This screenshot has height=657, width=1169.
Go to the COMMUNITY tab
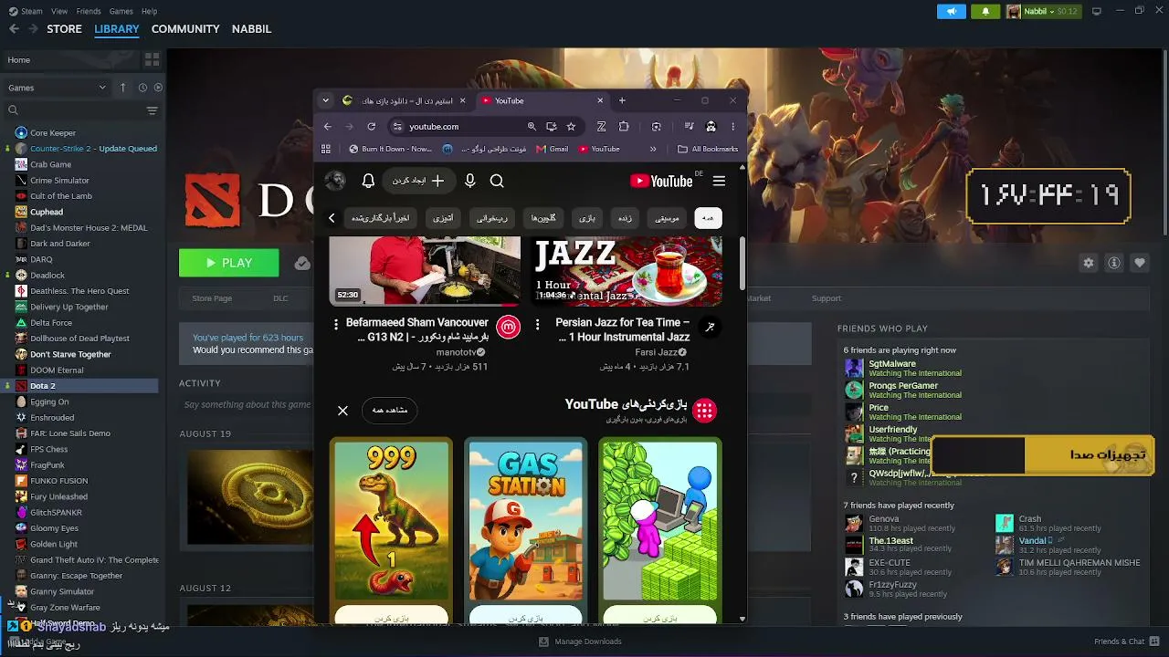[x=185, y=29]
